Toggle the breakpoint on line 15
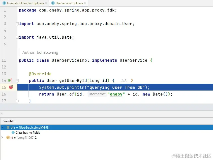 pyautogui.click(x=11, y=87)
